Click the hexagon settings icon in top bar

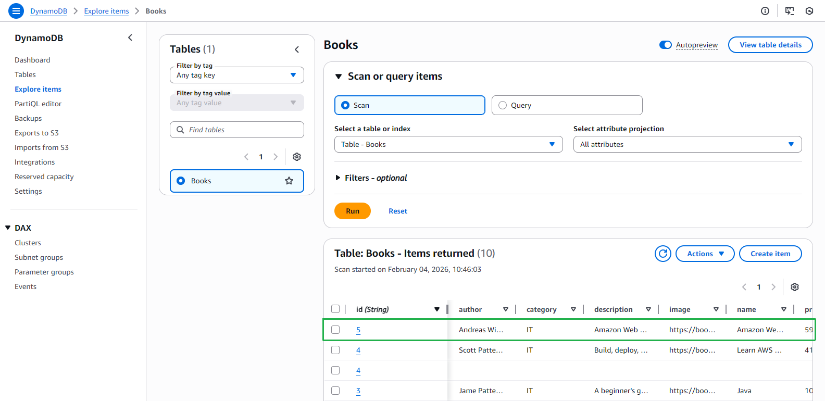[809, 11]
